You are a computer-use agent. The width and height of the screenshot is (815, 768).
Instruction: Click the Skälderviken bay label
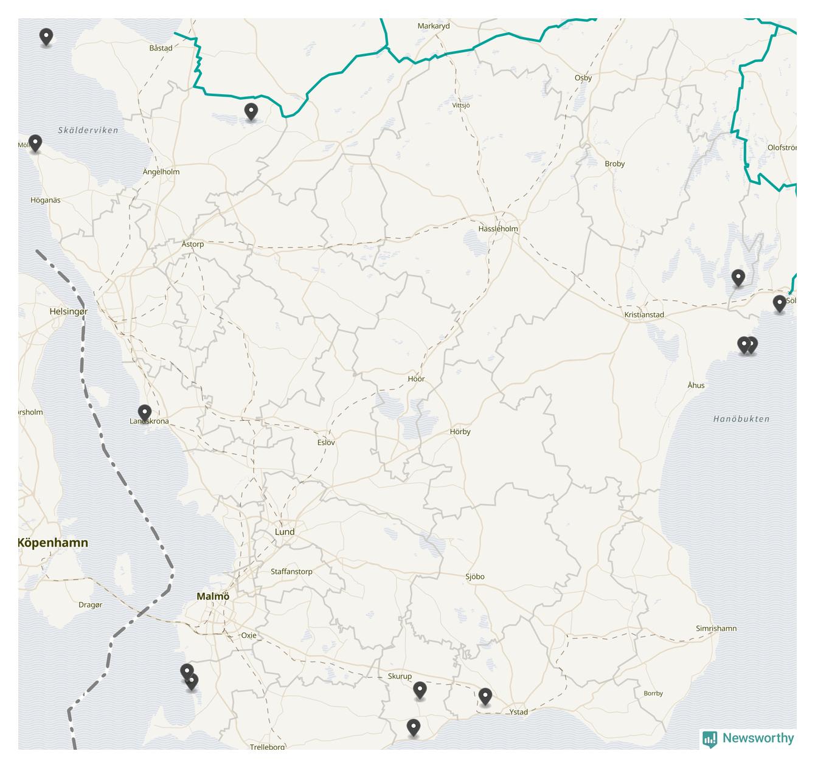point(88,130)
